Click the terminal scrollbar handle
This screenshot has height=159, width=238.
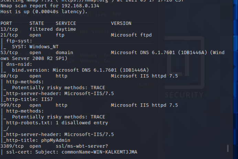[x=227, y=149]
